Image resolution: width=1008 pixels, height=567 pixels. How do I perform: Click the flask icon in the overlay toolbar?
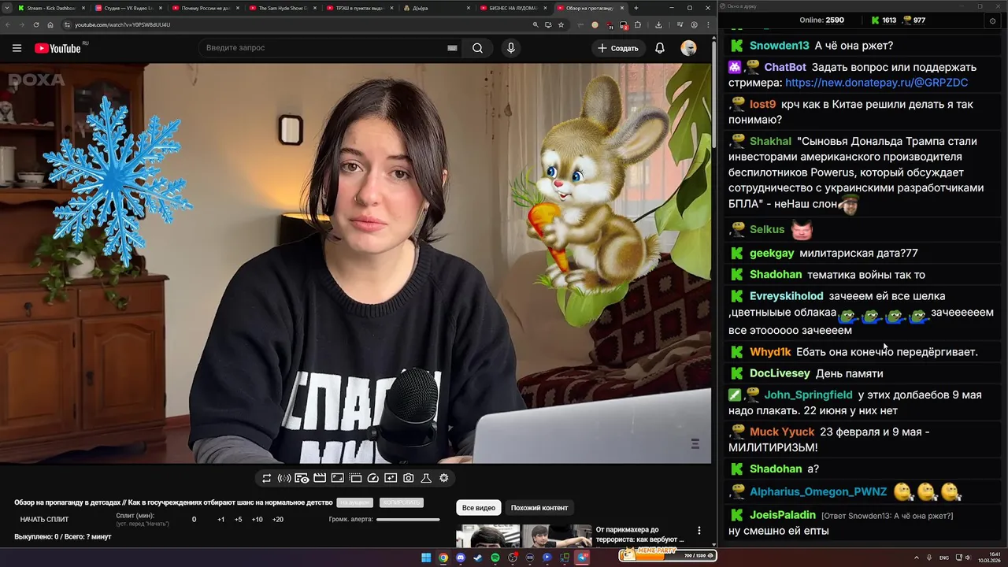tap(426, 478)
